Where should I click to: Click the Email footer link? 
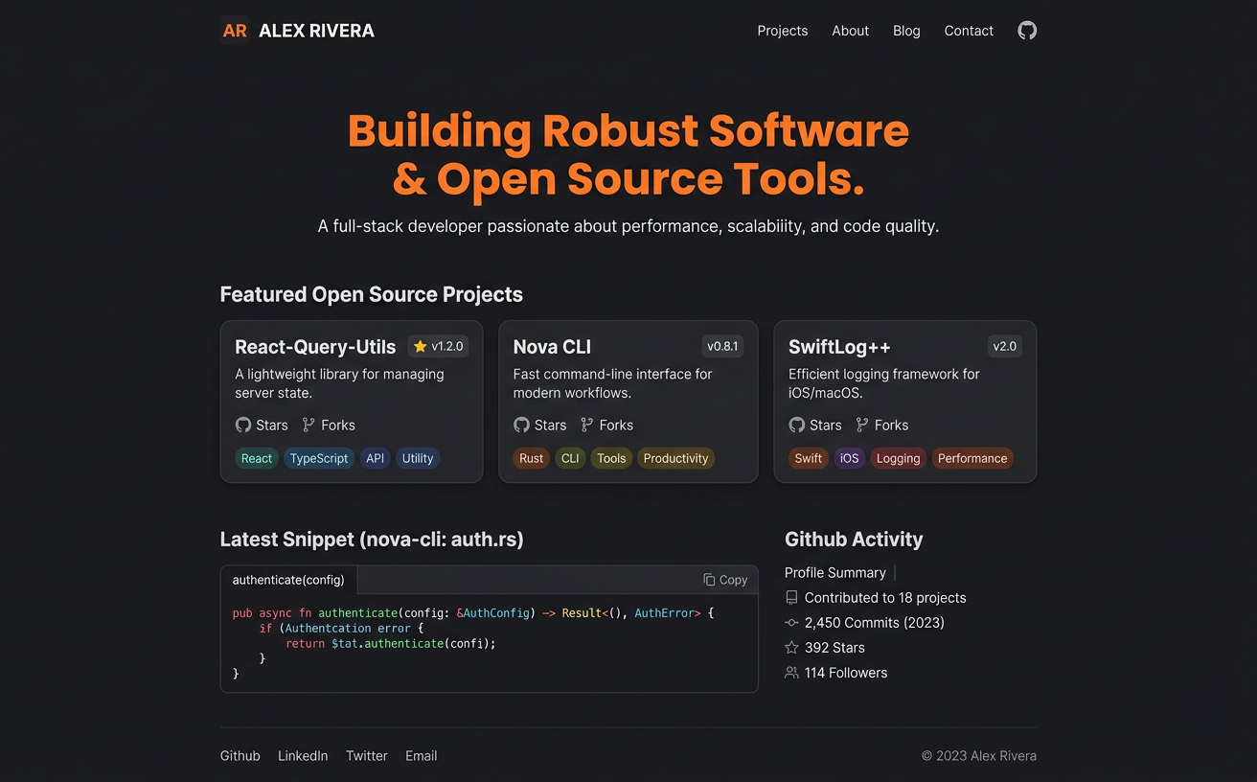422,756
